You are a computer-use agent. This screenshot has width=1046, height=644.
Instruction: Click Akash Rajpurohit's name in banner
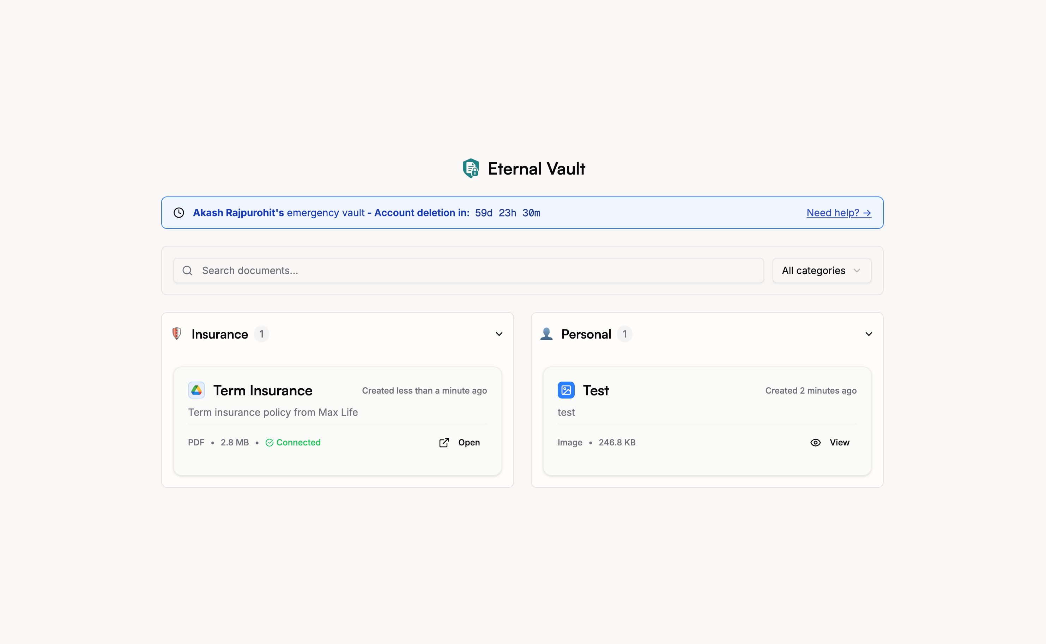(238, 213)
